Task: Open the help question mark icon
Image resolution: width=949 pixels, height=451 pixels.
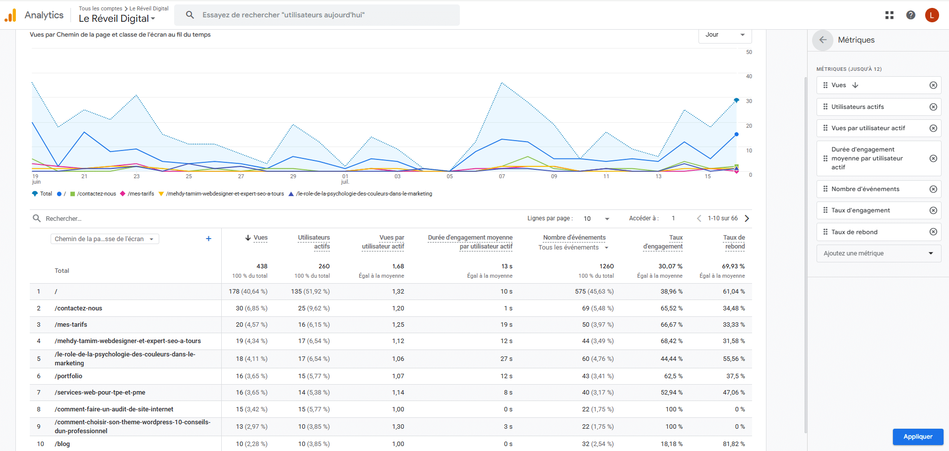Action: click(911, 15)
